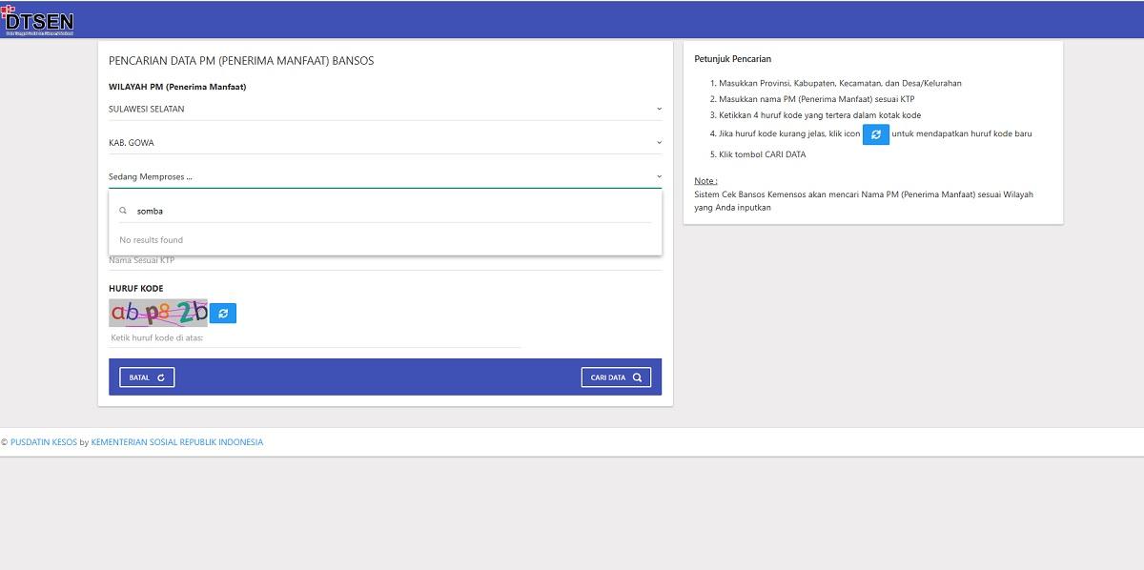Click the DTSEN logo in the header
The width and height of the screenshot is (1144, 570).
coord(38,20)
